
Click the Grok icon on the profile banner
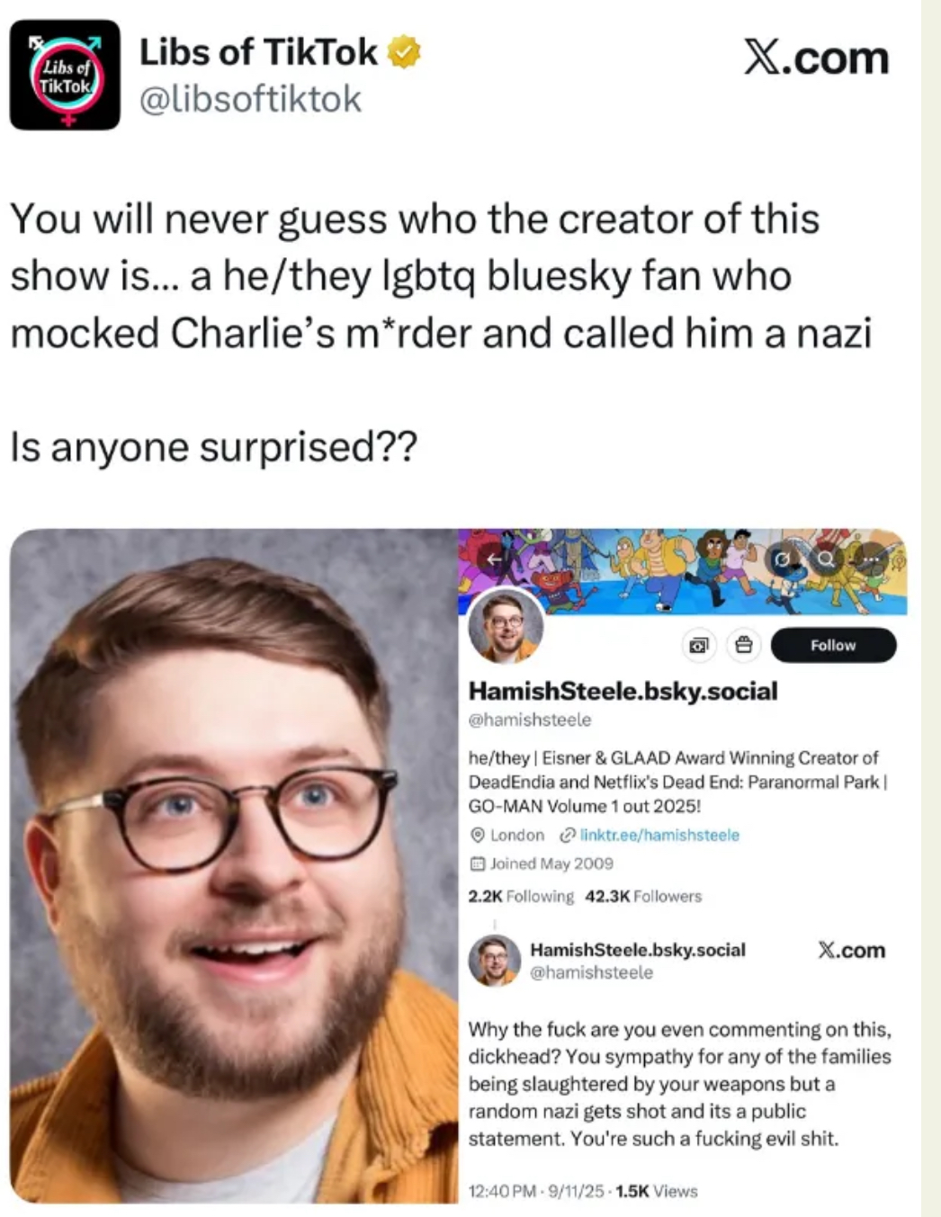pyautogui.click(x=784, y=559)
